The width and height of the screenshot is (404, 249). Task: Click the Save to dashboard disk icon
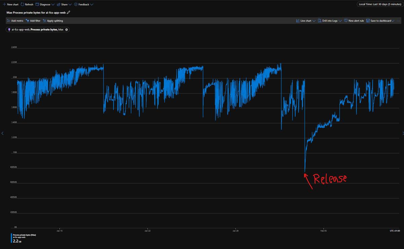(x=368, y=21)
